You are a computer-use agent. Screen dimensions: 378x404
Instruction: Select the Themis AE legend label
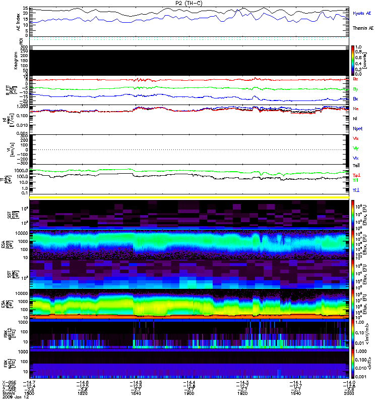tap(363, 28)
